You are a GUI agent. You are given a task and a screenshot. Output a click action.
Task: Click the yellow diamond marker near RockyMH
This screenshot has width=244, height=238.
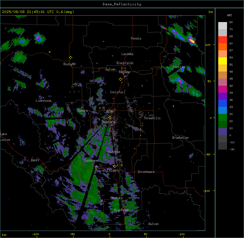pyautogui.click(x=70, y=58)
